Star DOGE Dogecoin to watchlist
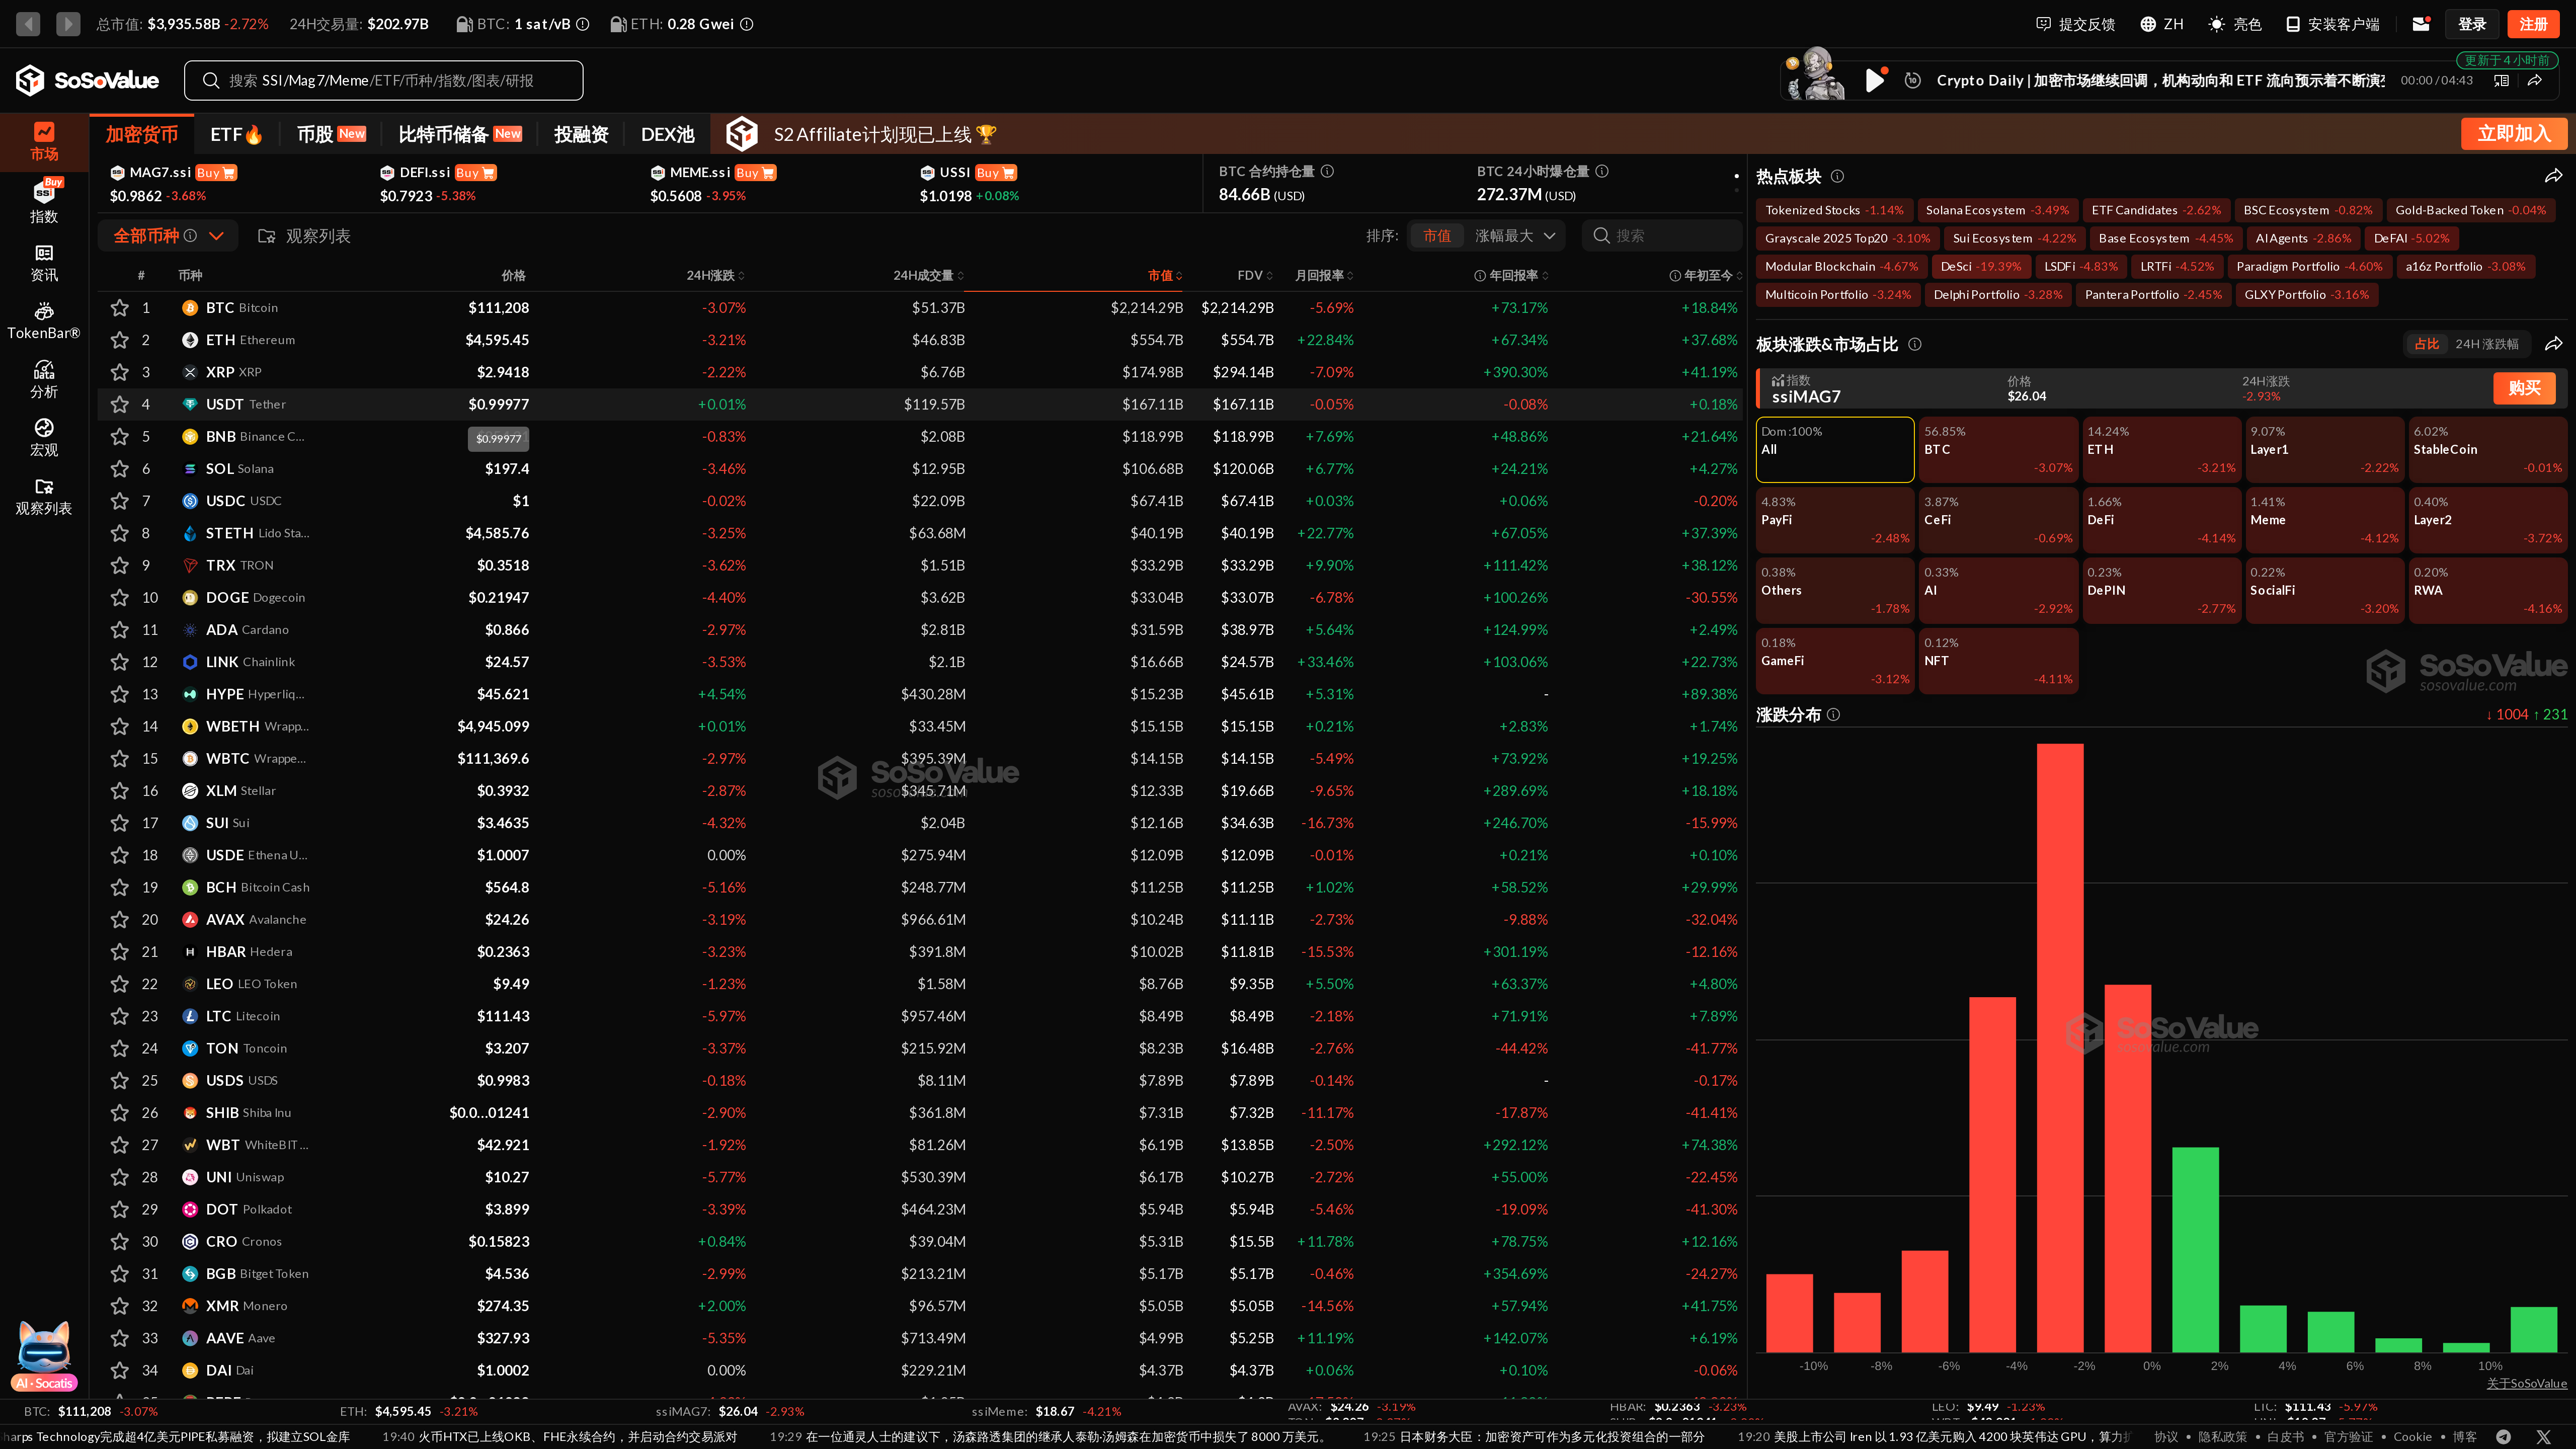Screen dimensions: 2576x1449 120,597
